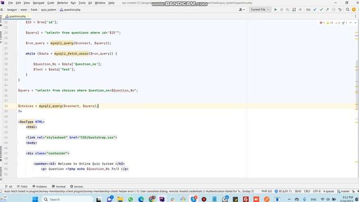Click the orange IDE updates icon

coord(354,10)
